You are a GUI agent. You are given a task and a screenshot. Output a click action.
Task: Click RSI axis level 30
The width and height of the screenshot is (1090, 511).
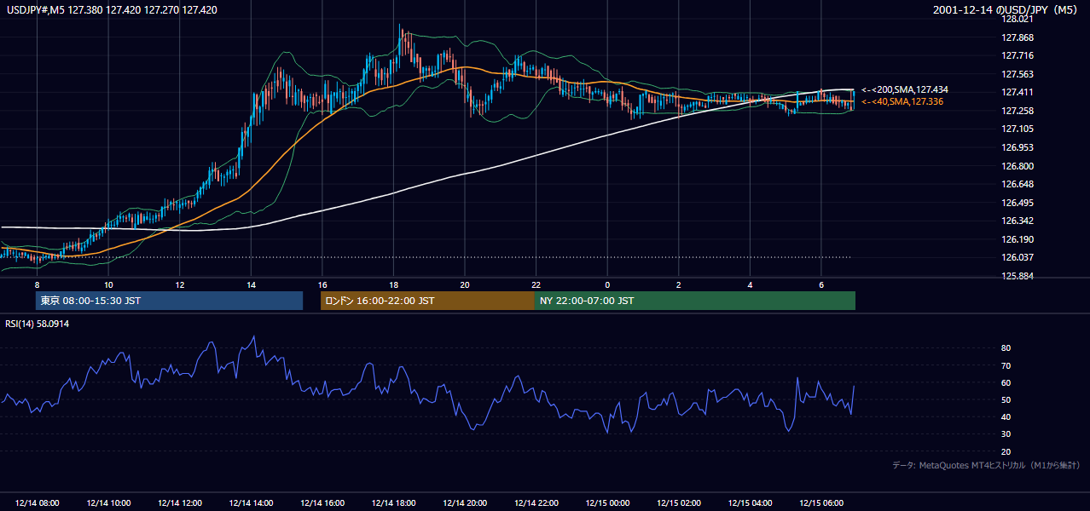[1006, 434]
